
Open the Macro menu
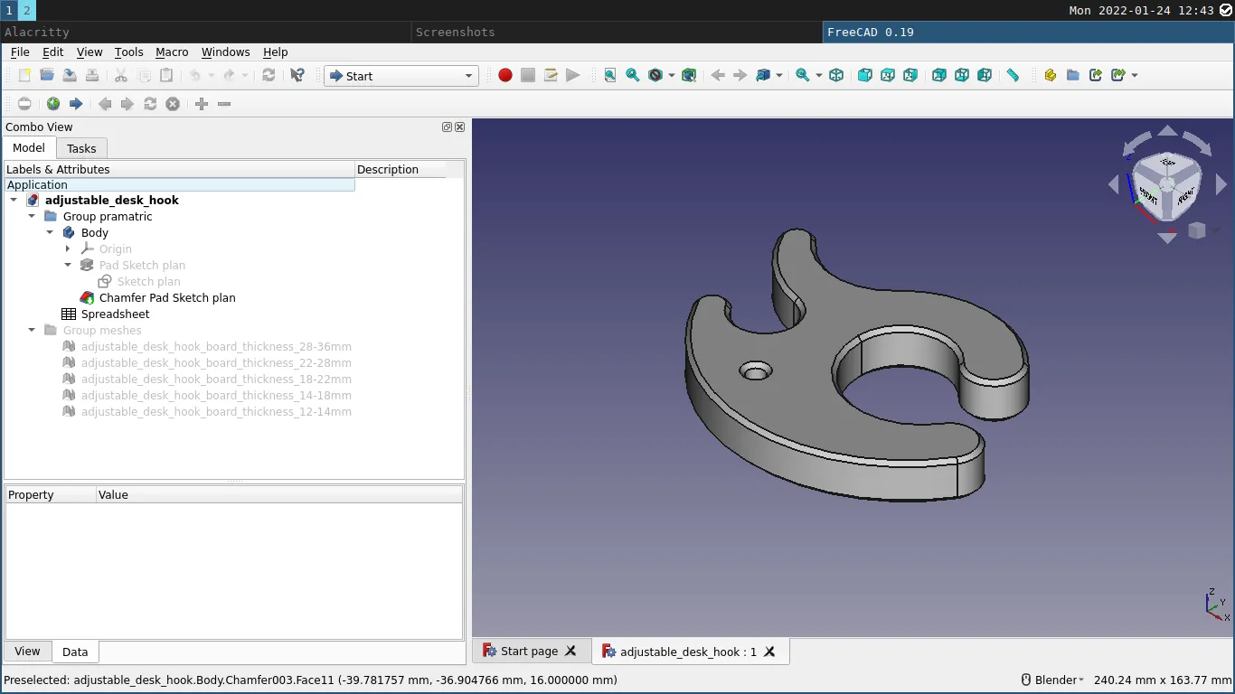coord(172,52)
